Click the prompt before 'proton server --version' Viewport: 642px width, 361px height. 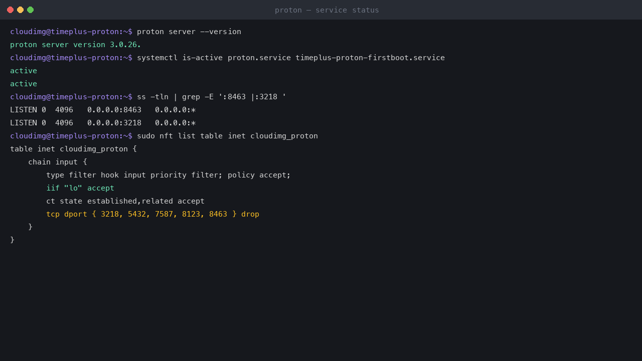pyautogui.click(x=71, y=32)
